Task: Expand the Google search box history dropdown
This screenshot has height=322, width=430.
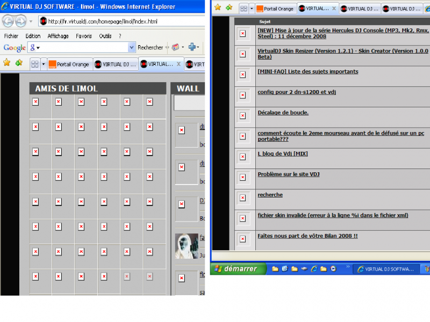Action: click(132, 47)
